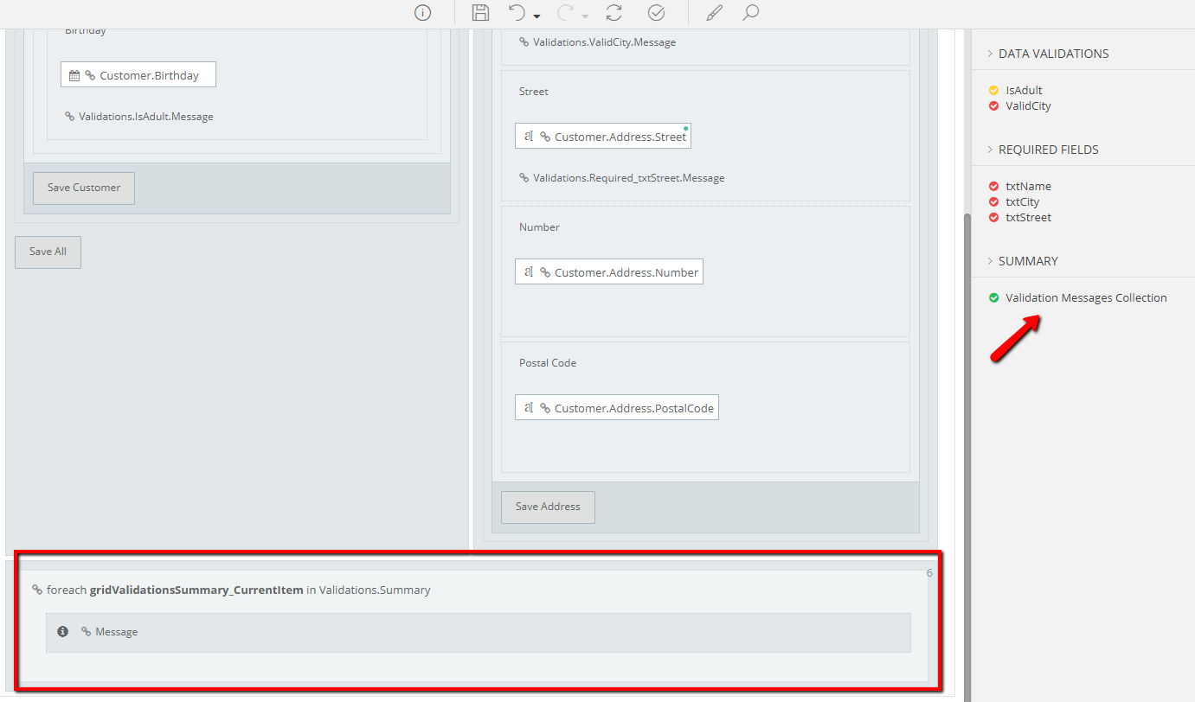Click the binding link icon on Customer.Address.Street
1195x702 pixels.
pyautogui.click(x=547, y=136)
